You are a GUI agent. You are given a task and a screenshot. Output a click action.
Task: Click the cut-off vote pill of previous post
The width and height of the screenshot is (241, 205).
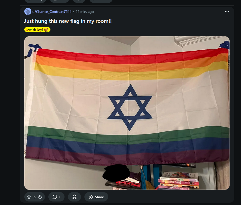35,1
